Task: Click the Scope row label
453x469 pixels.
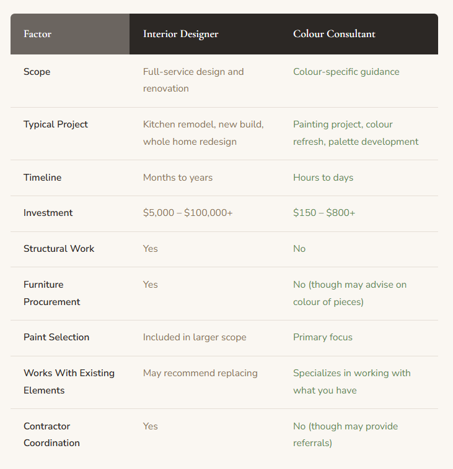Action: click(x=37, y=72)
